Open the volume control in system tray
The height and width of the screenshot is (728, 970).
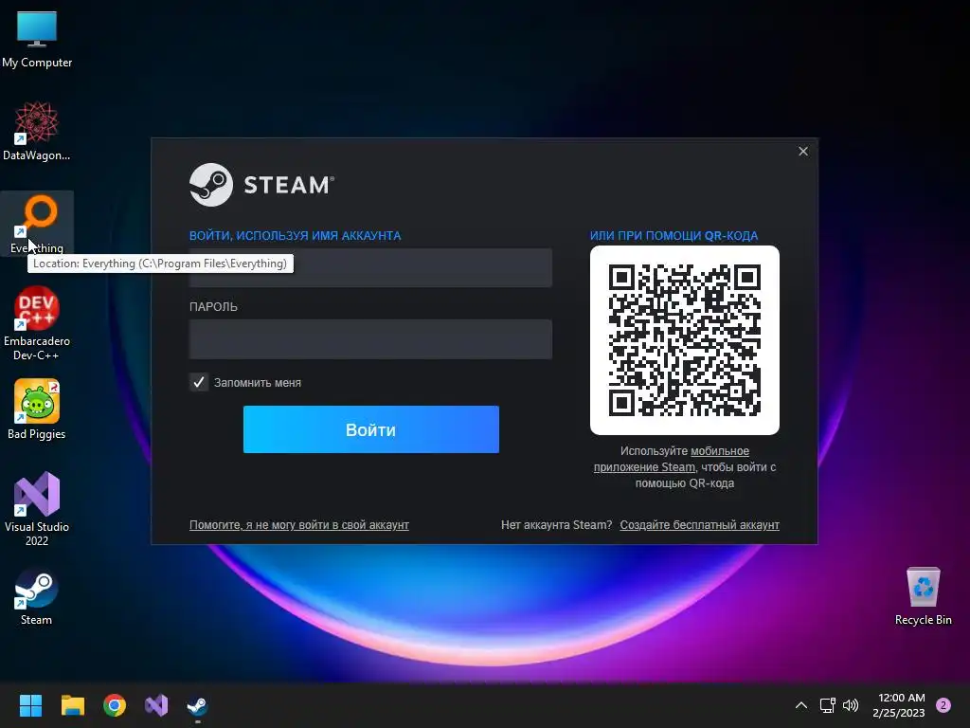851,705
